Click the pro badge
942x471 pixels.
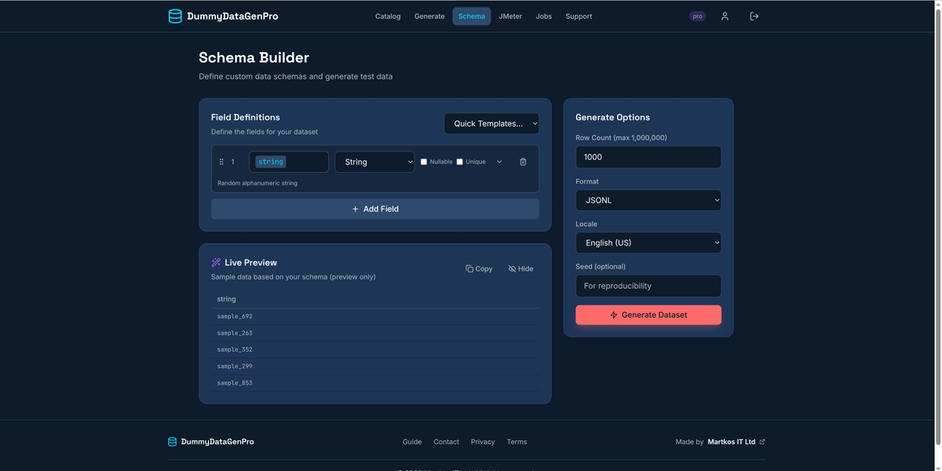[x=697, y=16]
